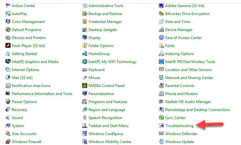Select BitLocker Drive Encryption
The width and height of the screenshot is (241, 145).
[187, 14]
